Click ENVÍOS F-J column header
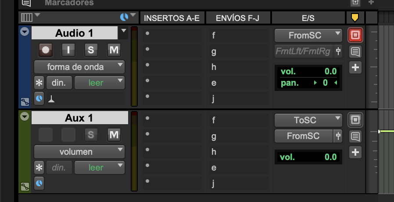 238,18
